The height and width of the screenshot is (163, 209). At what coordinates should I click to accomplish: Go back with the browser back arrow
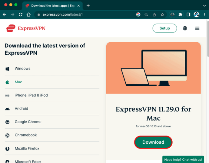[5, 14]
